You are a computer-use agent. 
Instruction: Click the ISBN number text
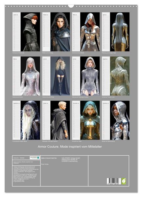49,158
